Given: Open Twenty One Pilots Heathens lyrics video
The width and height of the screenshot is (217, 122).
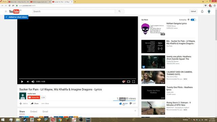Looking at the screenshot, I should [x=179, y=88].
